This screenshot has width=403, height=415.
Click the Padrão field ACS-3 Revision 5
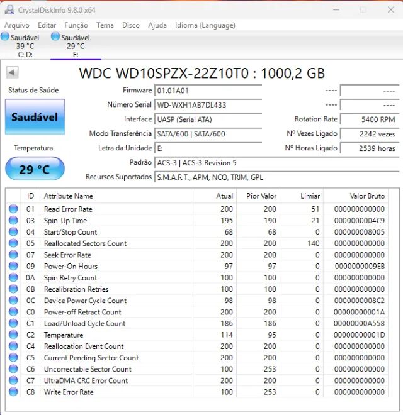pyautogui.click(x=277, y=162)
